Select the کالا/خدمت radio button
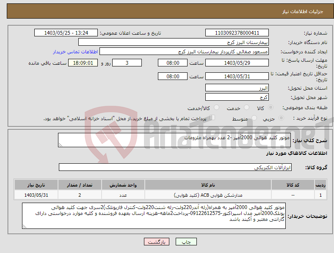334x253 pixels. pyautogui.click(x=216, y=107)
